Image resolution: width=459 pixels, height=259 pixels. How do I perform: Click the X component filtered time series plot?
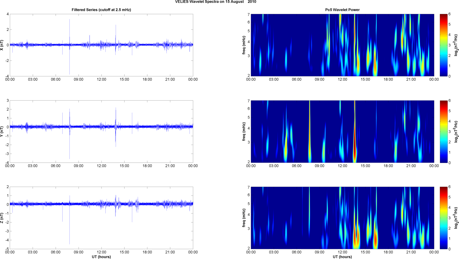[101, 45]
